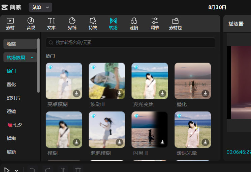Preview the 叠化 transition thumbnail

(x=193, y=81)
